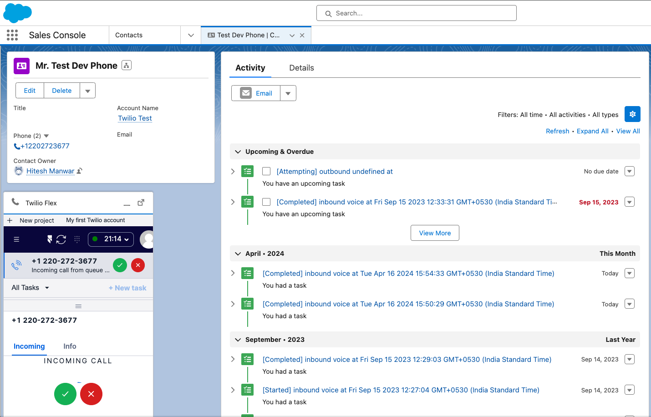
Task: Click the Twilio Flex logo icon
Action: [50, 239]
